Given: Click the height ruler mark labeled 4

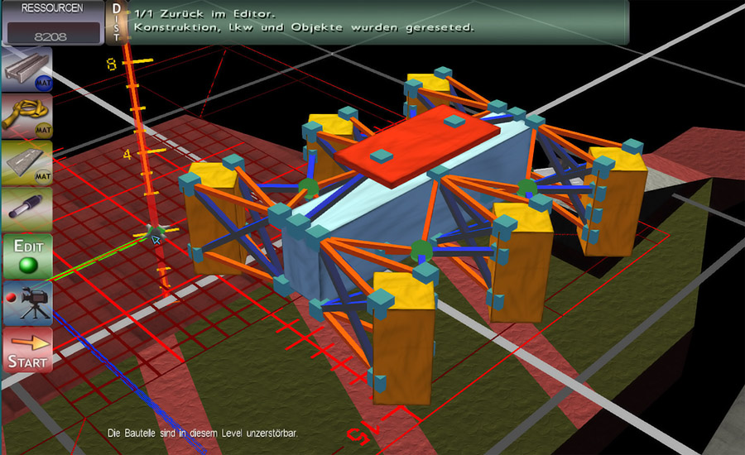Looking at the screenshot, I should tap(127, 155).
